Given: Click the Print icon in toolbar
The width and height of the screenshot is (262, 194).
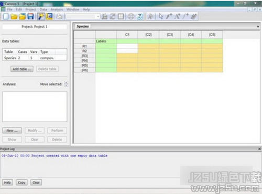Looking at the screenshot, I should (x=60, y=16).
